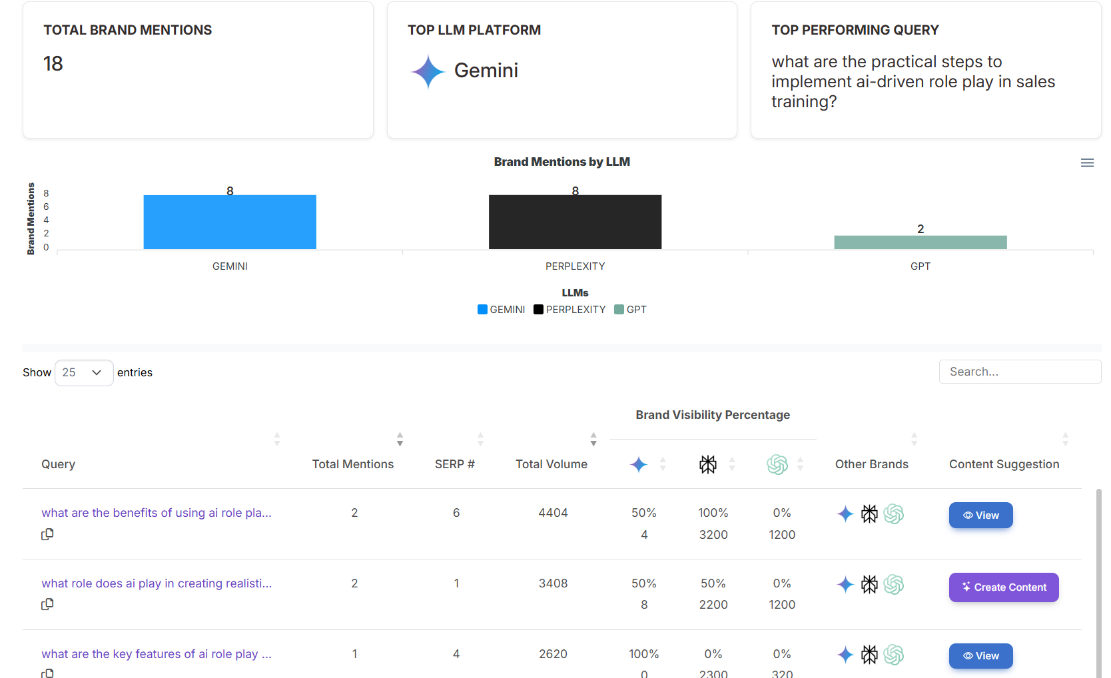This screenshot has height=678, width=1111.
Task: Click the blue Gemini bar in chart
Action: click(x=230, y=222)
